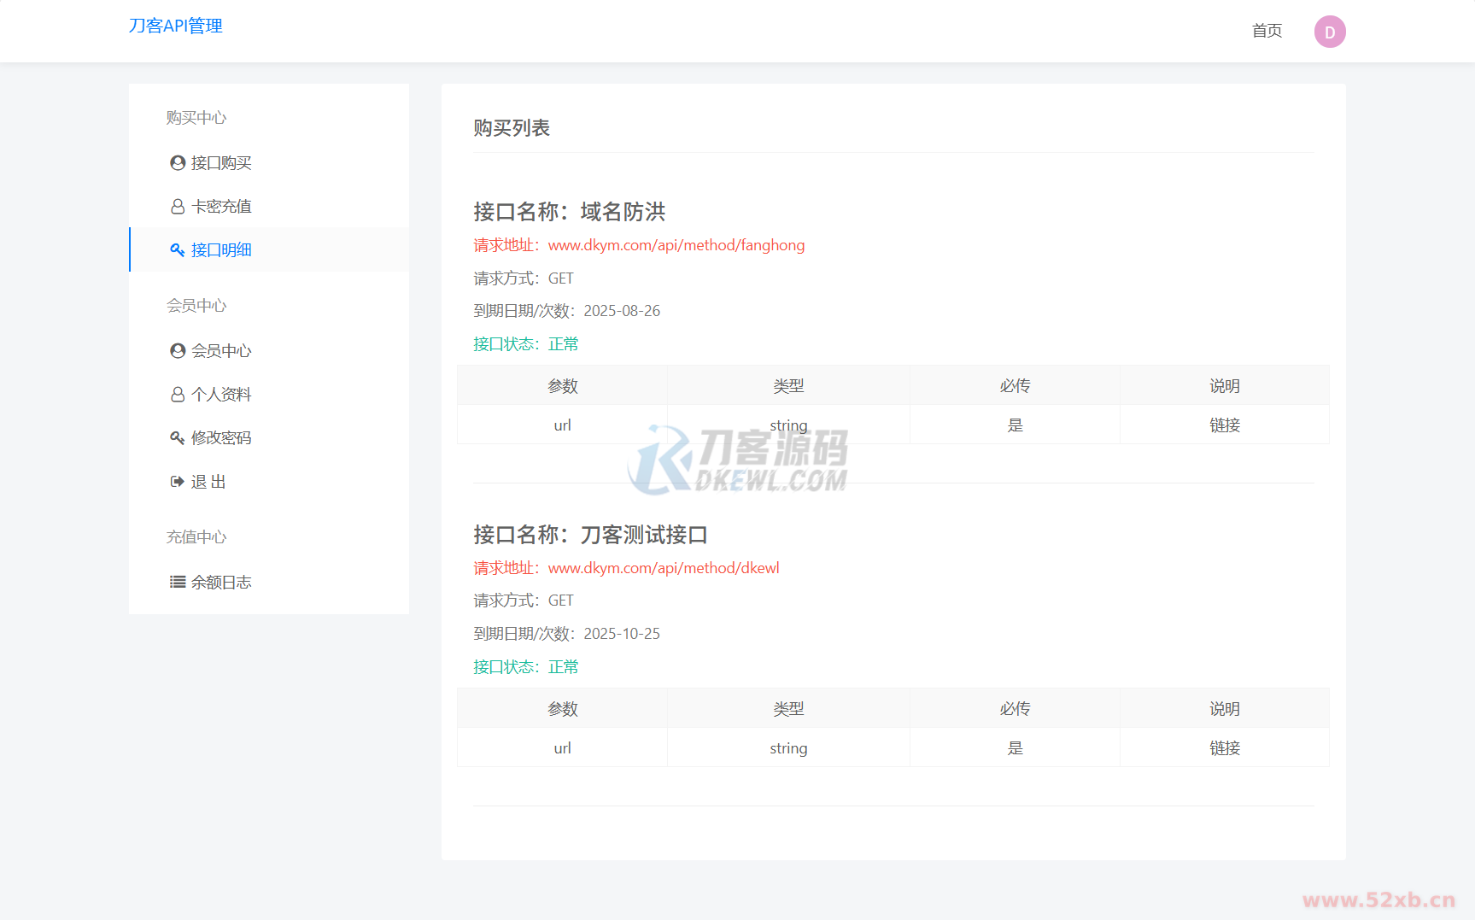Screen dimensions: 1475x920
Task: Click the 个人资料 person icon
Action: [x=178, y=395]
